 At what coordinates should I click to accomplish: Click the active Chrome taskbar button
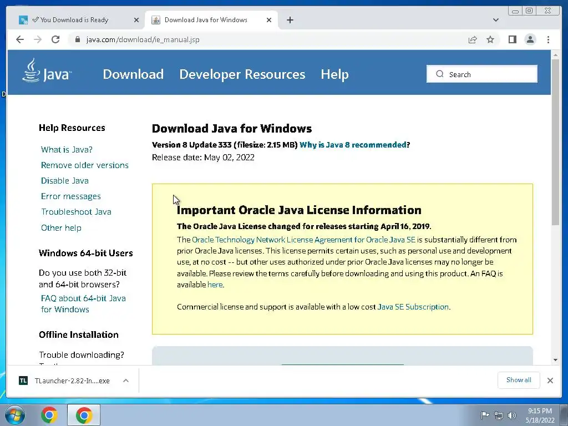pos(84,415)
